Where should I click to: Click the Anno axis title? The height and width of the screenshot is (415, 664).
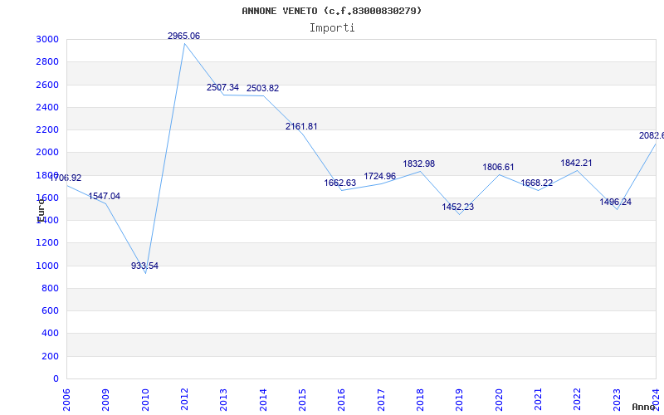[x=644, y=407]
